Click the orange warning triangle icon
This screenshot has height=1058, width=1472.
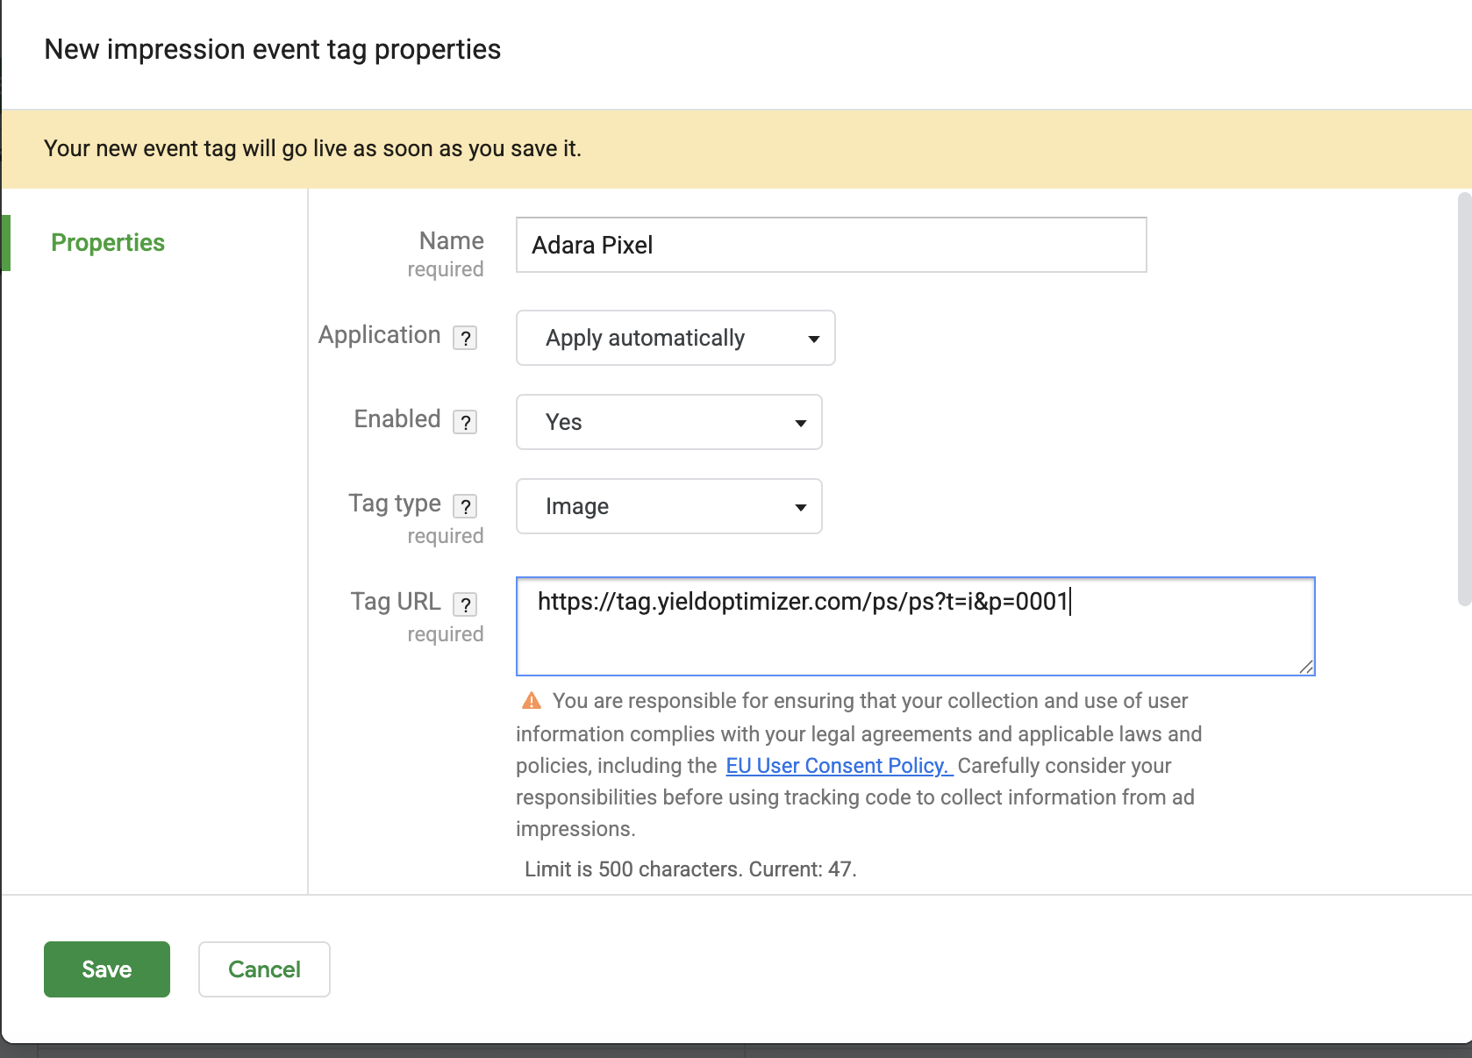point(532,701)
